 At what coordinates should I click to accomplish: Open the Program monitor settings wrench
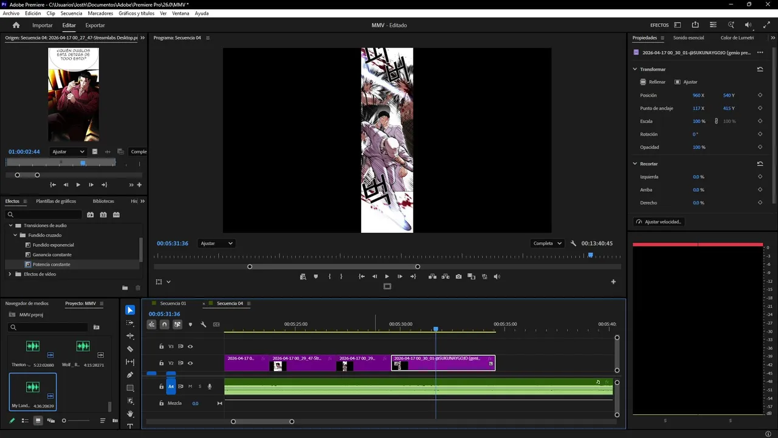573,243
